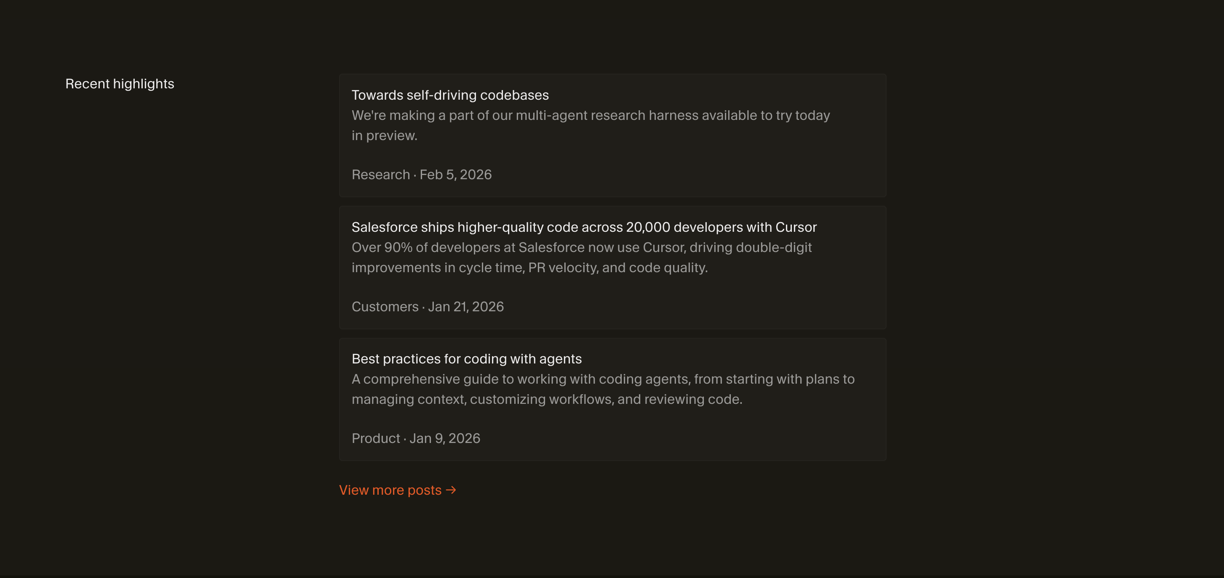The height and width of the screenshot is (578, 1224).
Task: Click the Jan 9, 2026 date
Action: tap(445, 438)
